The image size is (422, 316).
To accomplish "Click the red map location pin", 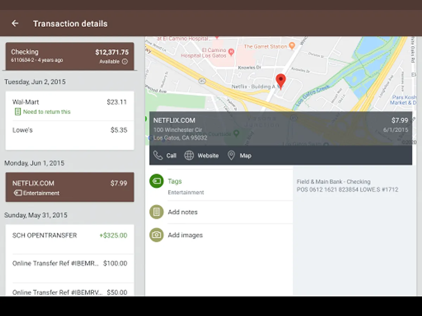I will [x=281, y=82].
